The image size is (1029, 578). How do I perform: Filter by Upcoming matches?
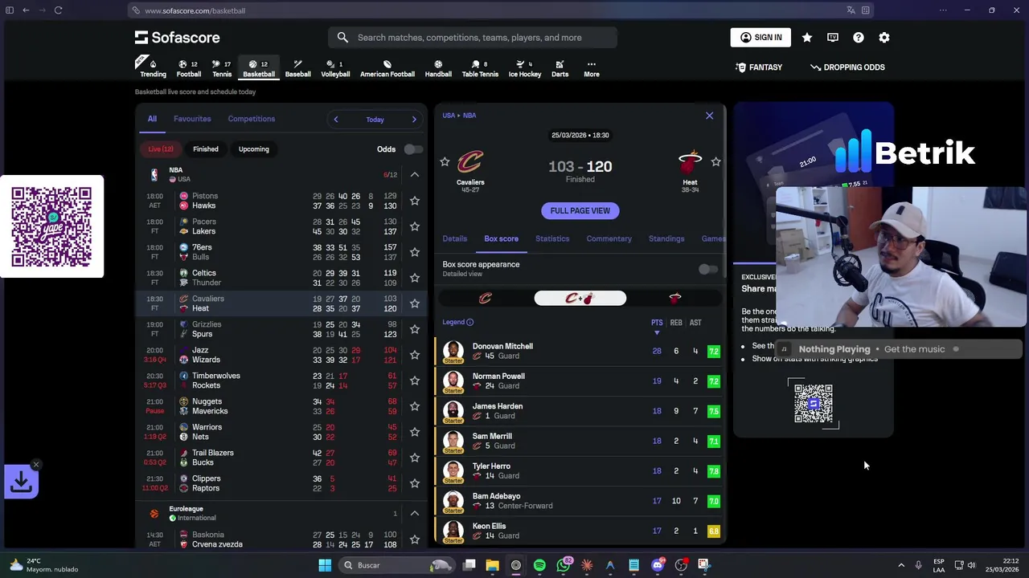click(x=253, y=149)
